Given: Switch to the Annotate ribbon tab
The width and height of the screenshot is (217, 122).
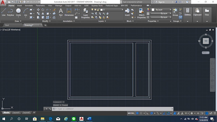Looking at the screenshot, I should pos(29,5).
